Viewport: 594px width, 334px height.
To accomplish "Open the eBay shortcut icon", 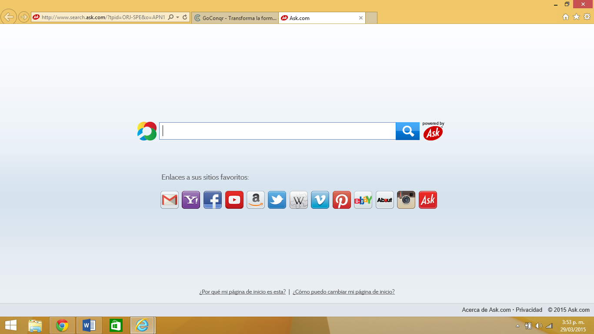I will pos(363,200).
